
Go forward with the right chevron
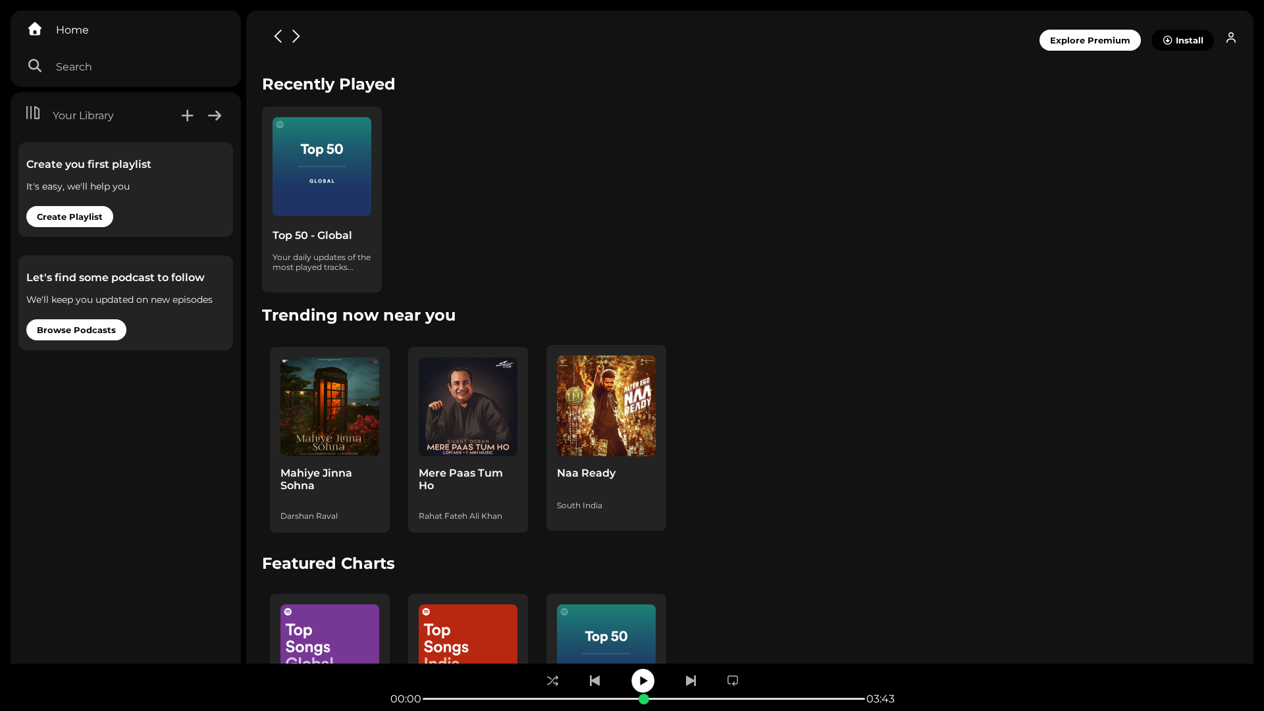(x=296, y=36)
